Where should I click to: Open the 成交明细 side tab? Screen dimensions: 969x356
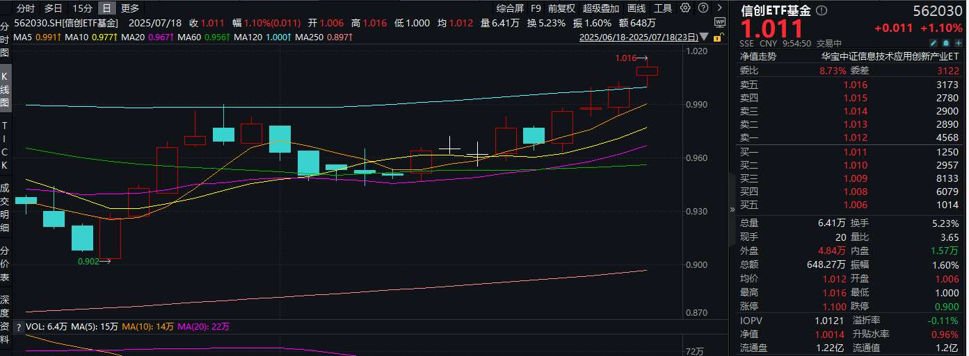5,207
